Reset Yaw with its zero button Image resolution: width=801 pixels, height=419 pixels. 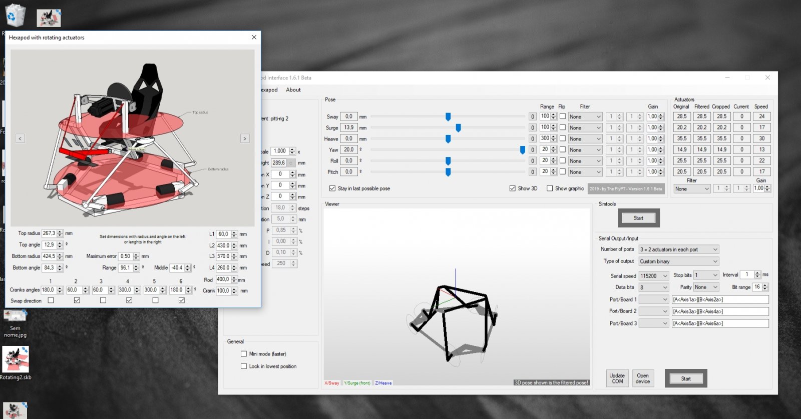pyautogui.click(x=533, y=150)
